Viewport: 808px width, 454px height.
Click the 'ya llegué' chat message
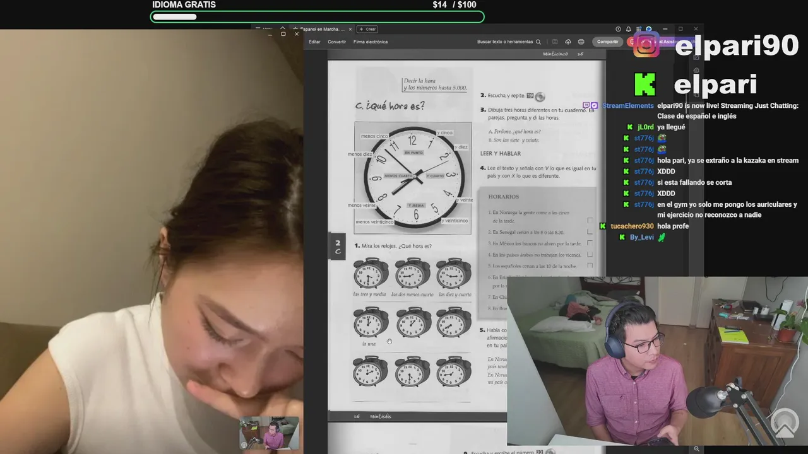tap(671, 127)
